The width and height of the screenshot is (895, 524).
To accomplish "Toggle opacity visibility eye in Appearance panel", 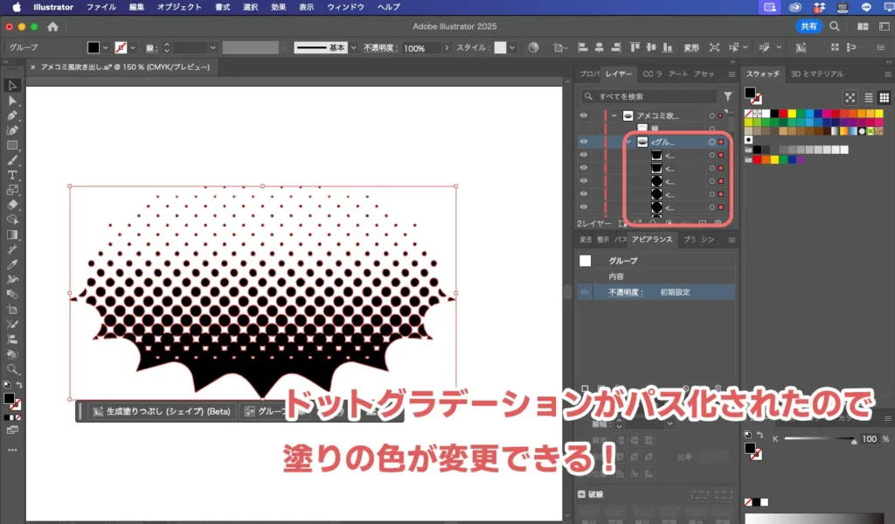I will point(585,292).
